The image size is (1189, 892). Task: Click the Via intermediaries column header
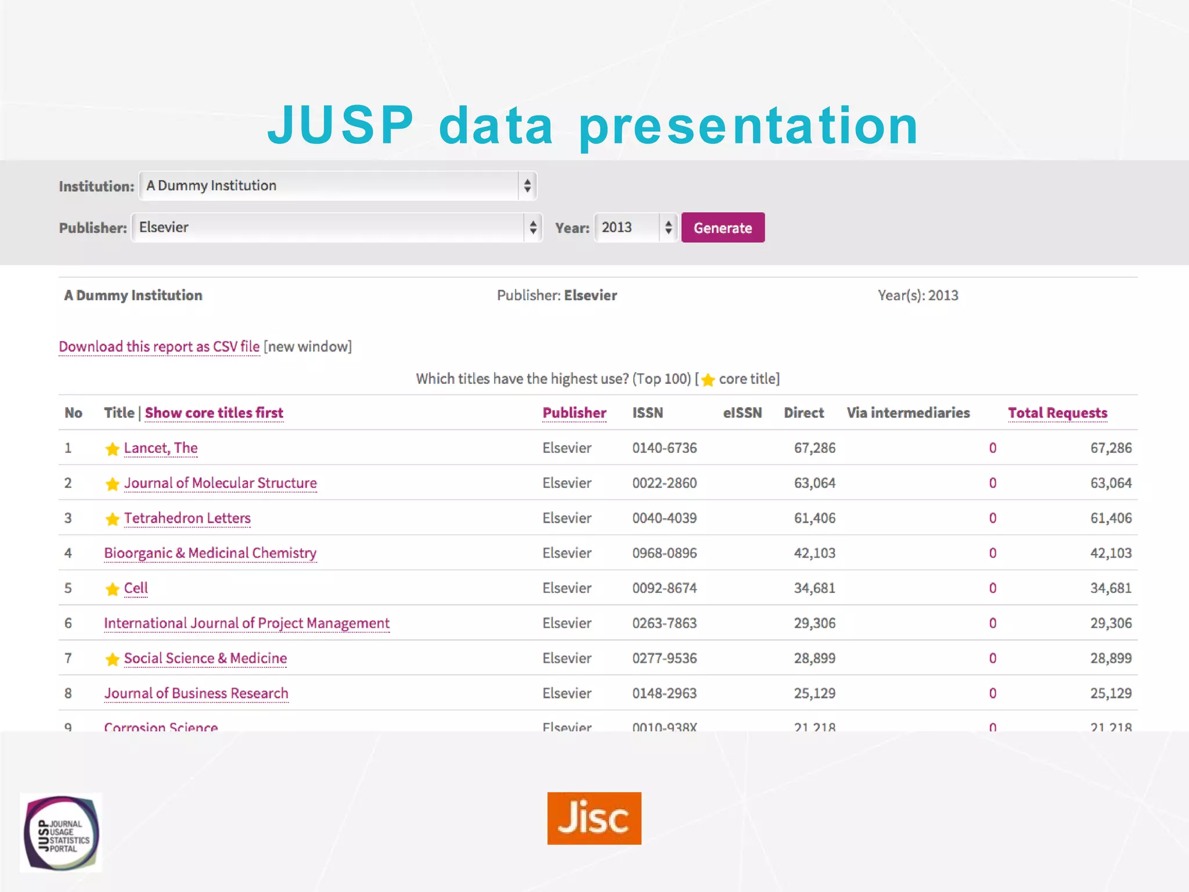pos(908,413)
